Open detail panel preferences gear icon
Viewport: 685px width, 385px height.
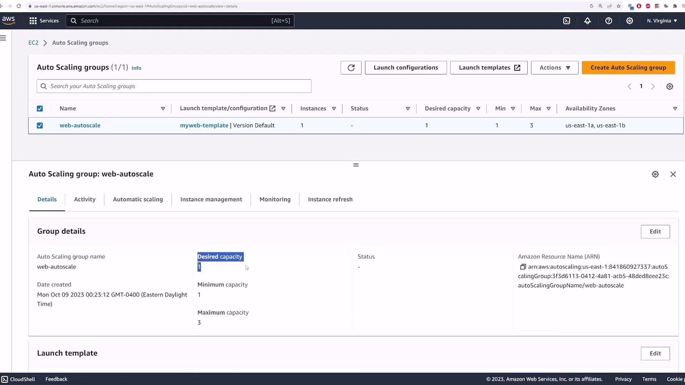pos(655,174)
